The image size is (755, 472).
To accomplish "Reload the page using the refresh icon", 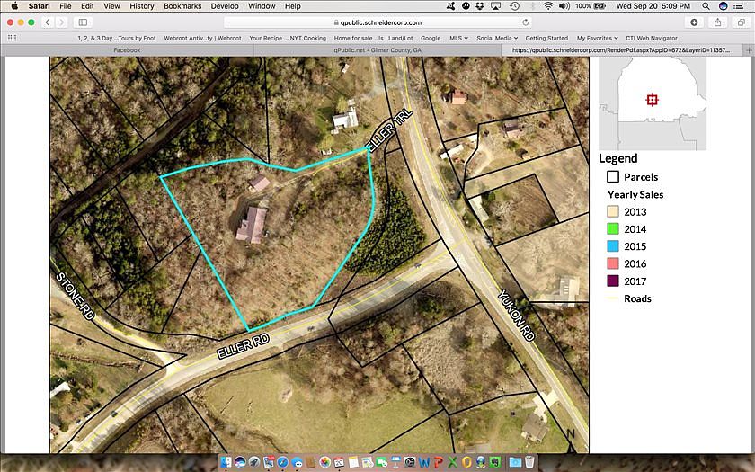I will pyautogui.click(x=526, y=22).
